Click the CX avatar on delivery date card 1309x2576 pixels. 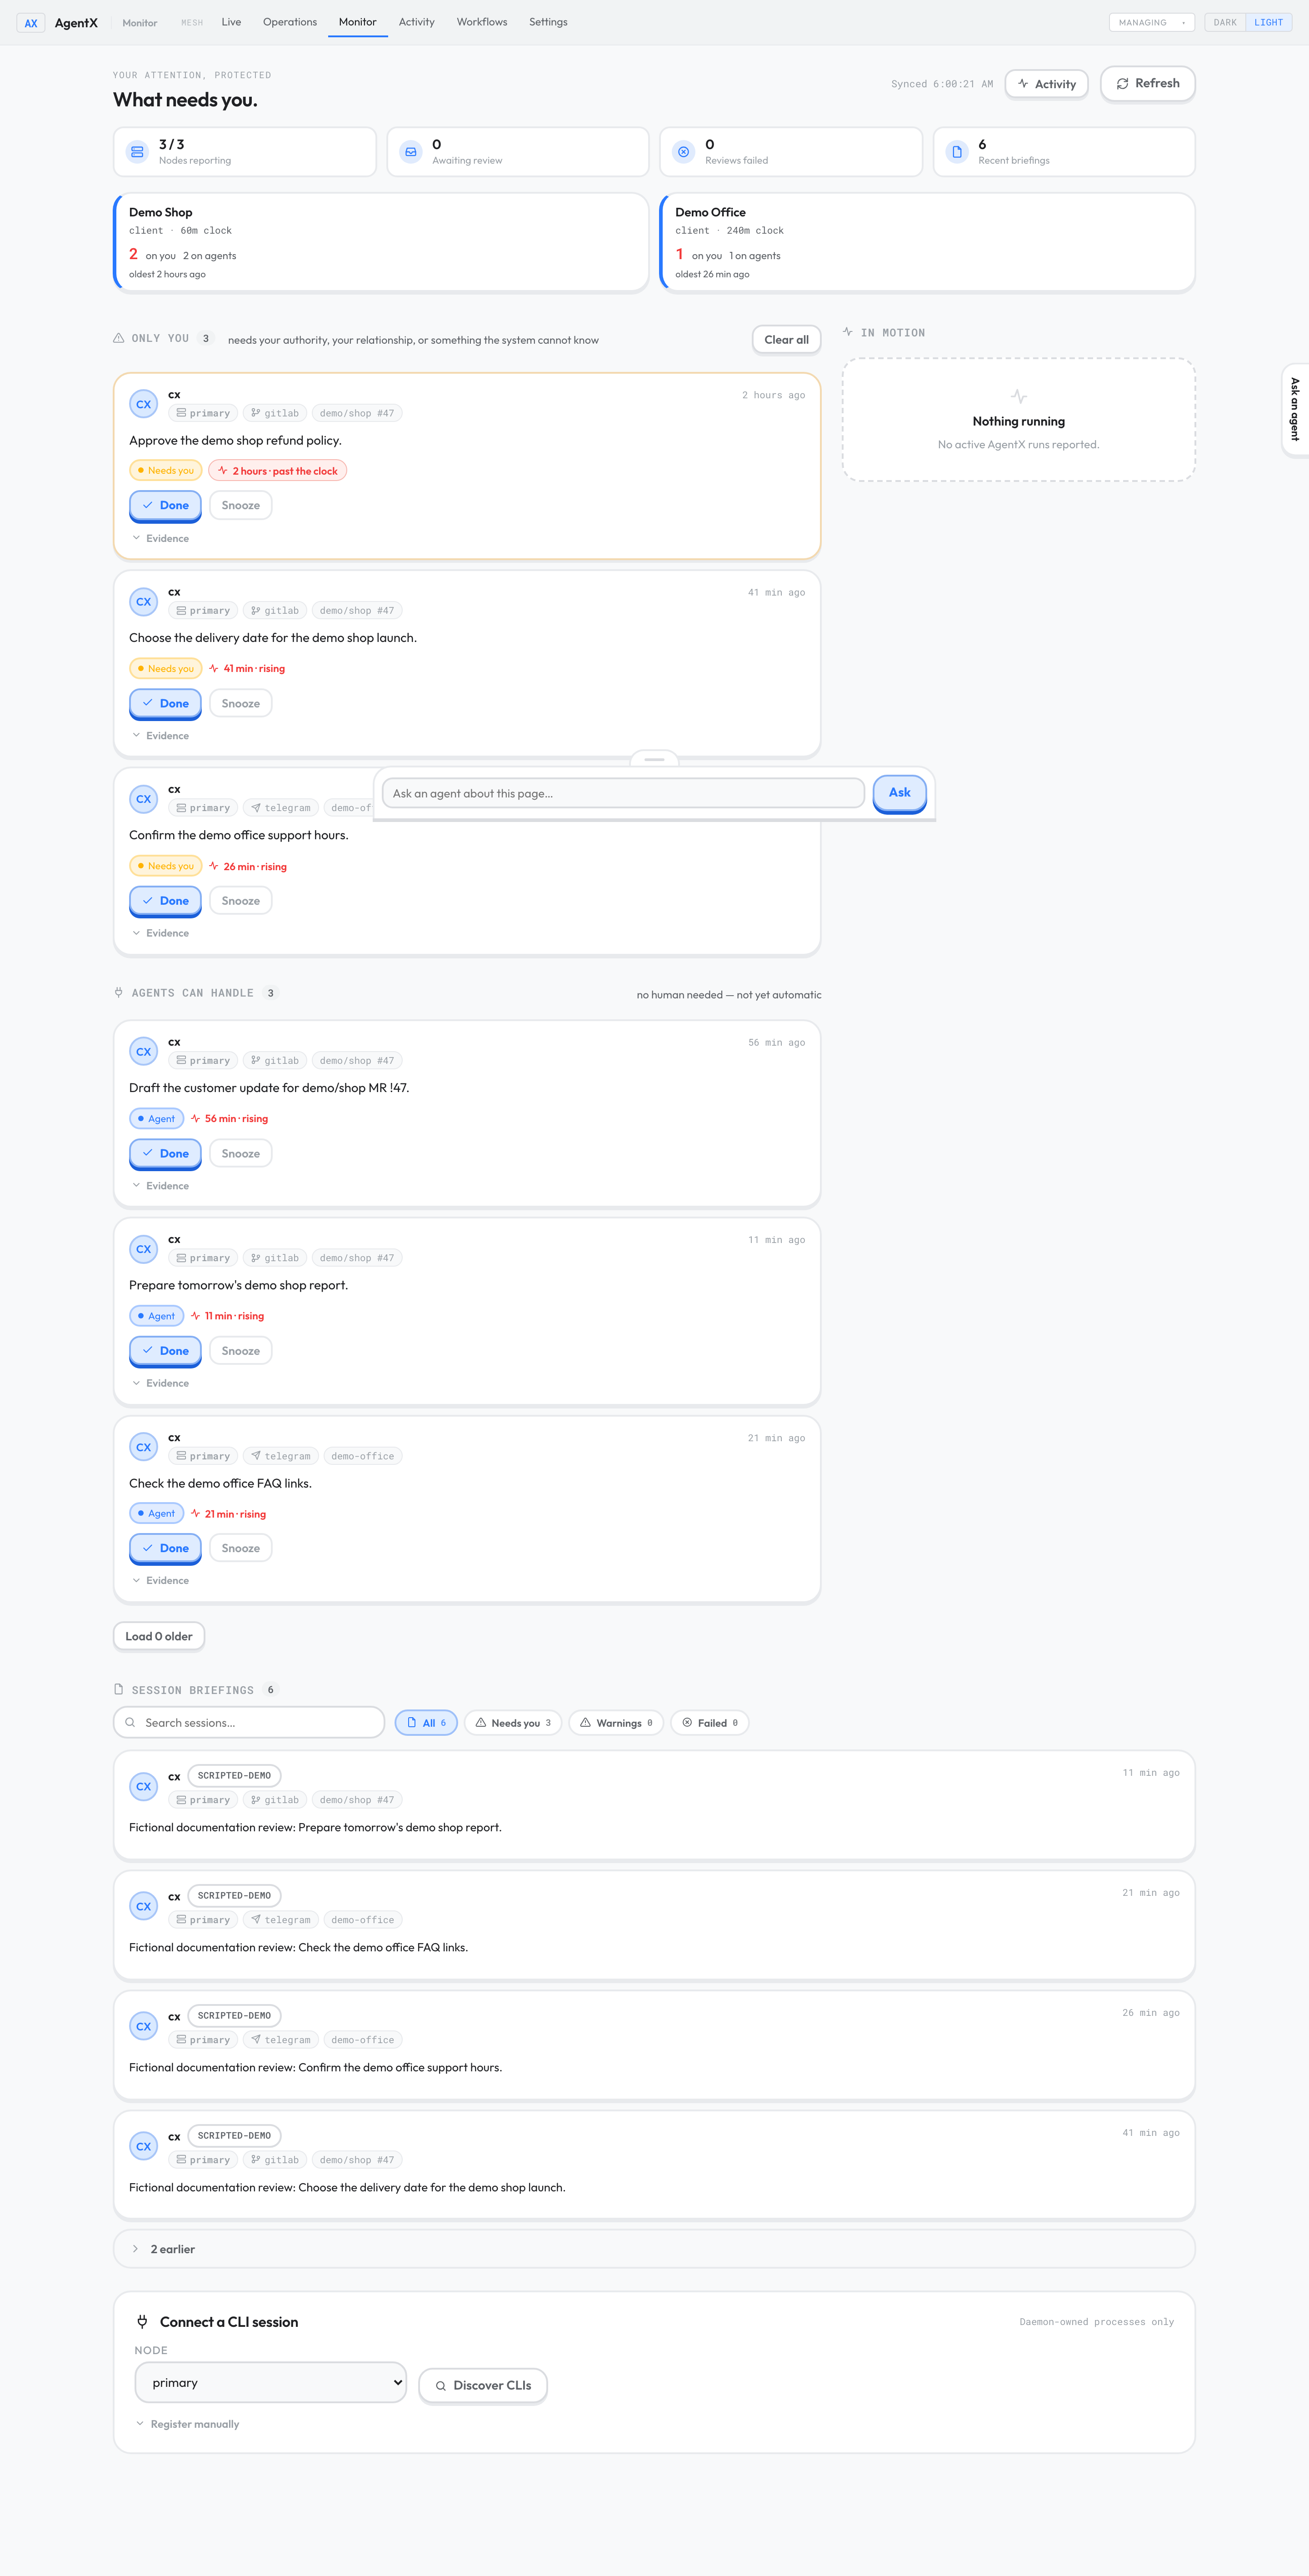[144, 602]
